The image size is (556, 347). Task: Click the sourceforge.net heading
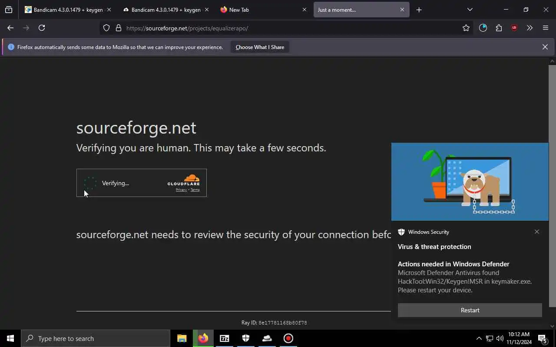point(136,128)
